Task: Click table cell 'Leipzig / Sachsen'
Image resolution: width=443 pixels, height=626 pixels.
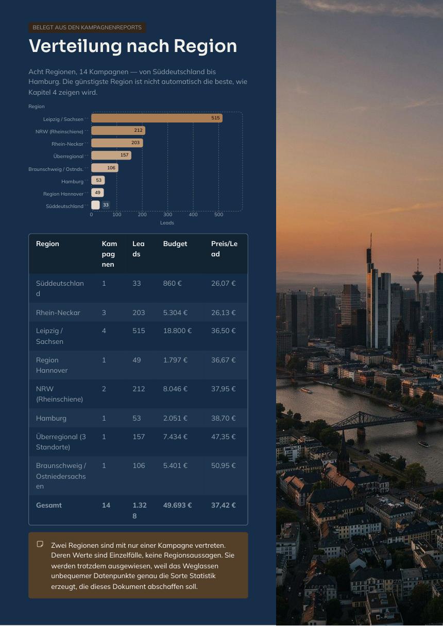Action: pos(49,336)
